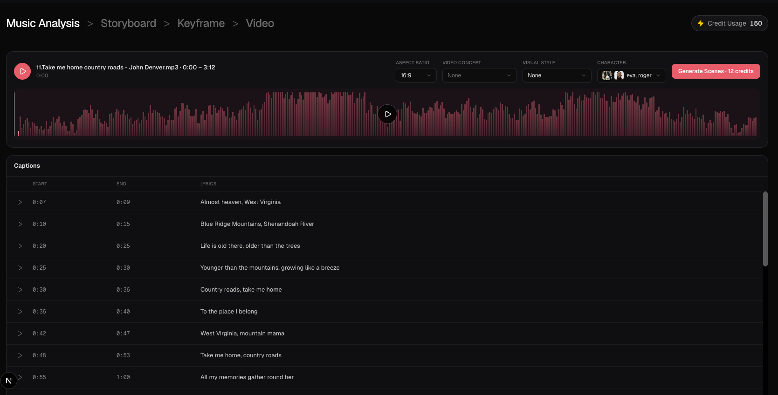
Task: Click start time 0:42 cell
Action: (39, 334)
